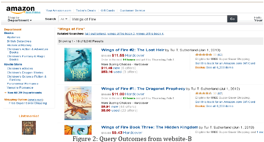Open The Dragonet Prophecy cover image

pos(78,103)
